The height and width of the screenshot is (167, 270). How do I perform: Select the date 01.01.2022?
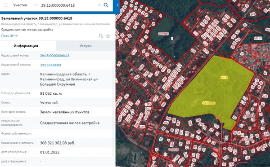point(49,152)
